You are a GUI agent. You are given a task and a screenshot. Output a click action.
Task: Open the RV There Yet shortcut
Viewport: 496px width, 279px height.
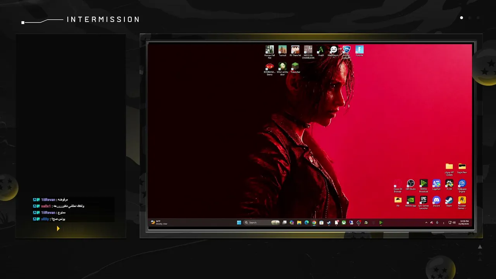pyautogui.click(x=295, y=51)
